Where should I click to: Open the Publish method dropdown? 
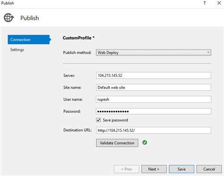pos(154,52)
